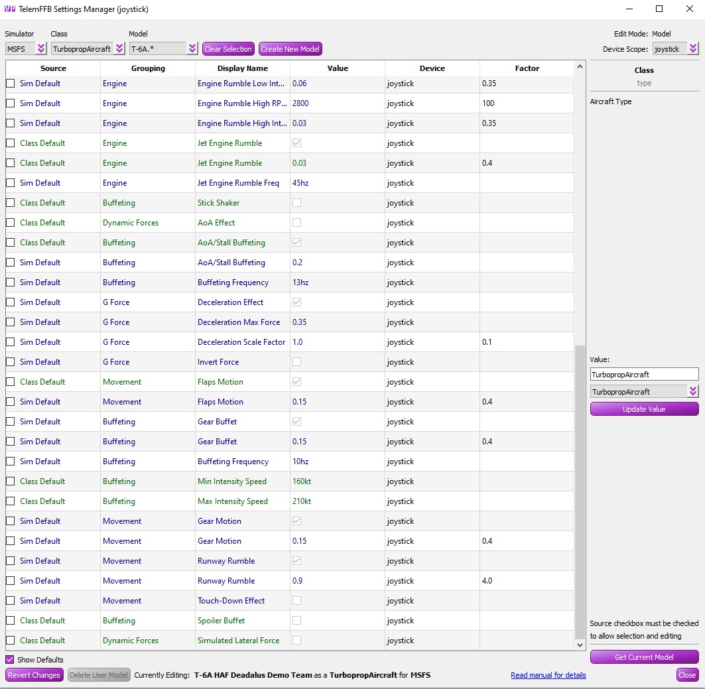Open the Device Scope joystick dropdown
The width and height of the screenshot is (705, 689).
pyautogui.click(x=676, y=48)
